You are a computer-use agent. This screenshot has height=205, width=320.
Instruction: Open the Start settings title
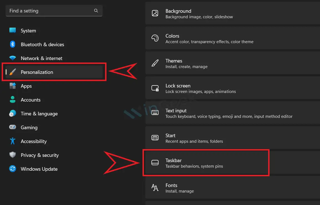pyautogui.click(x=171, y=136)
